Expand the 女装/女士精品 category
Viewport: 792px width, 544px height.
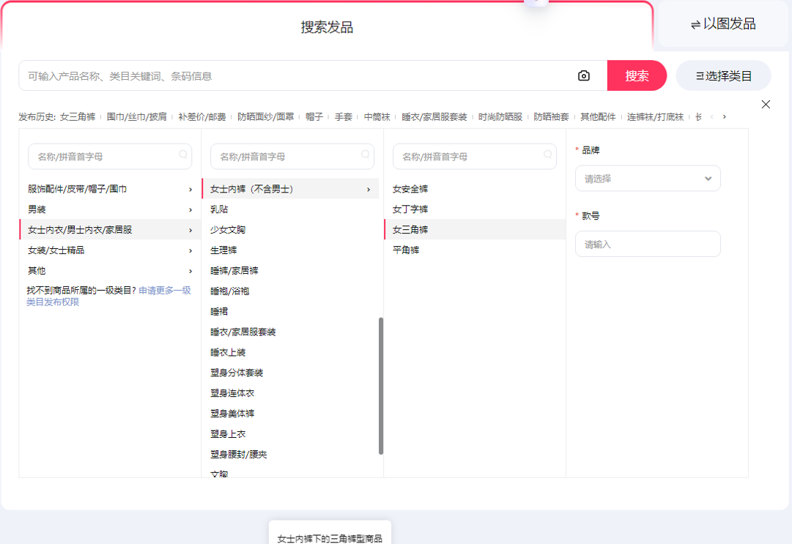110,250
